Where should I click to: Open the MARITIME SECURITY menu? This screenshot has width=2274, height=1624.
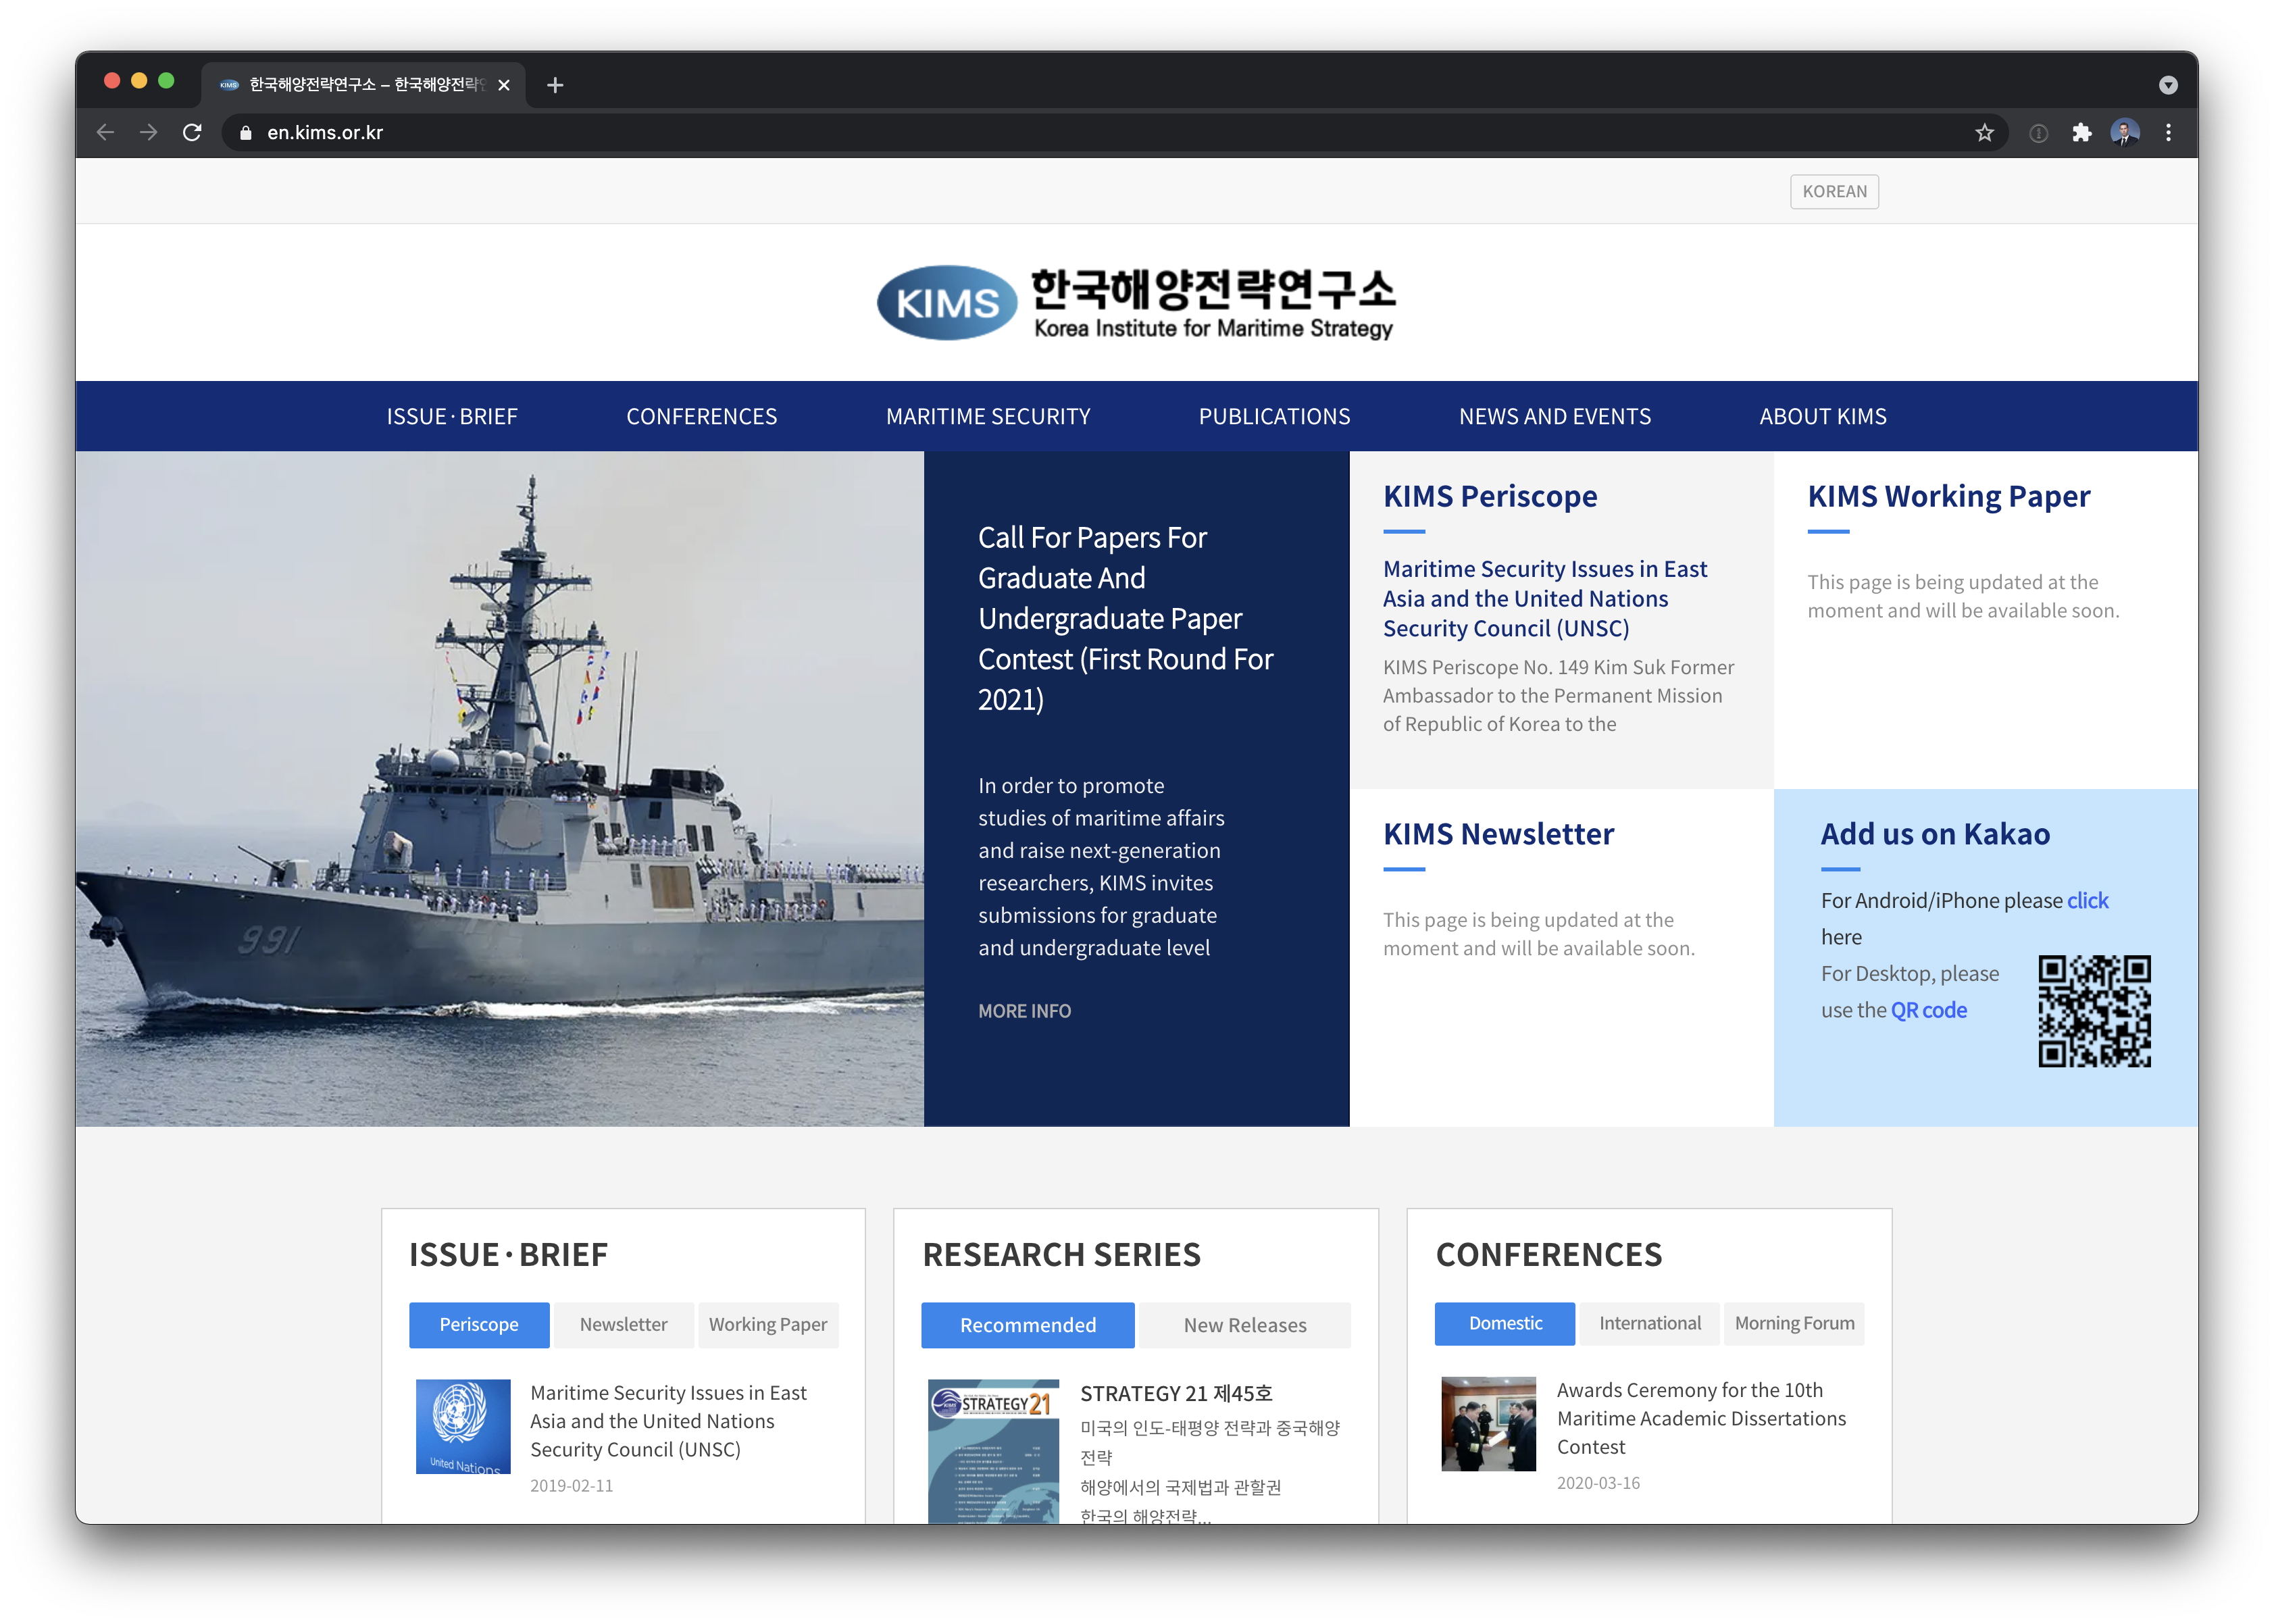coord(988,417)
